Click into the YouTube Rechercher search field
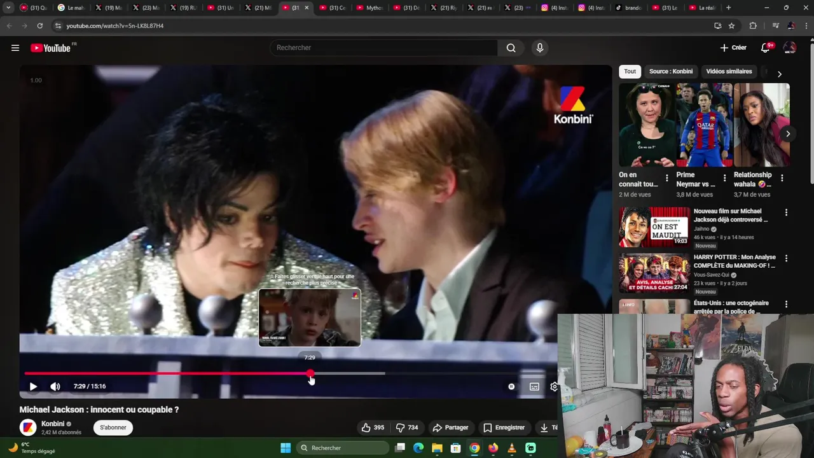 (384, 48)
